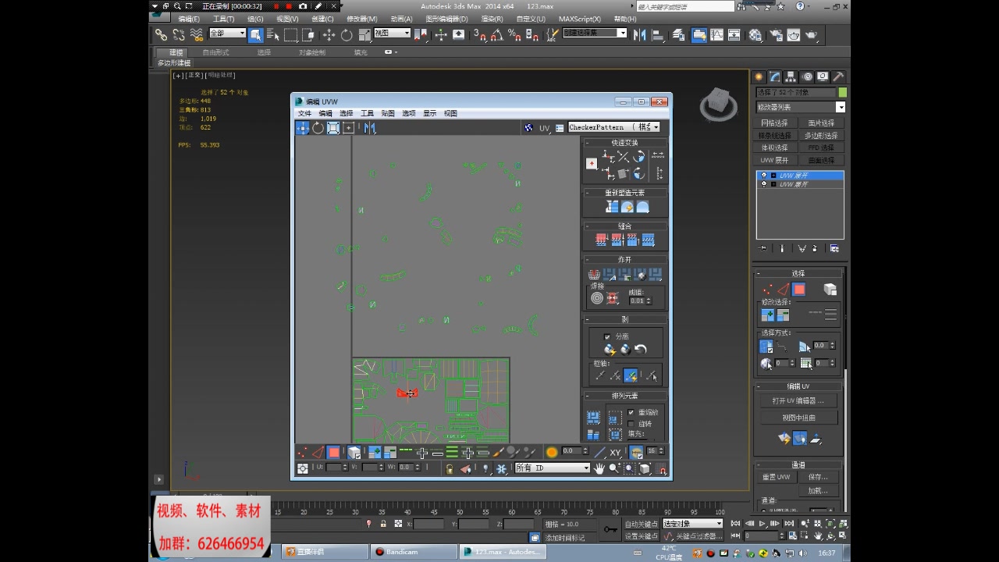Click 保存... button in 通道 rollout
999x562 pixels.
pos(818,477)
